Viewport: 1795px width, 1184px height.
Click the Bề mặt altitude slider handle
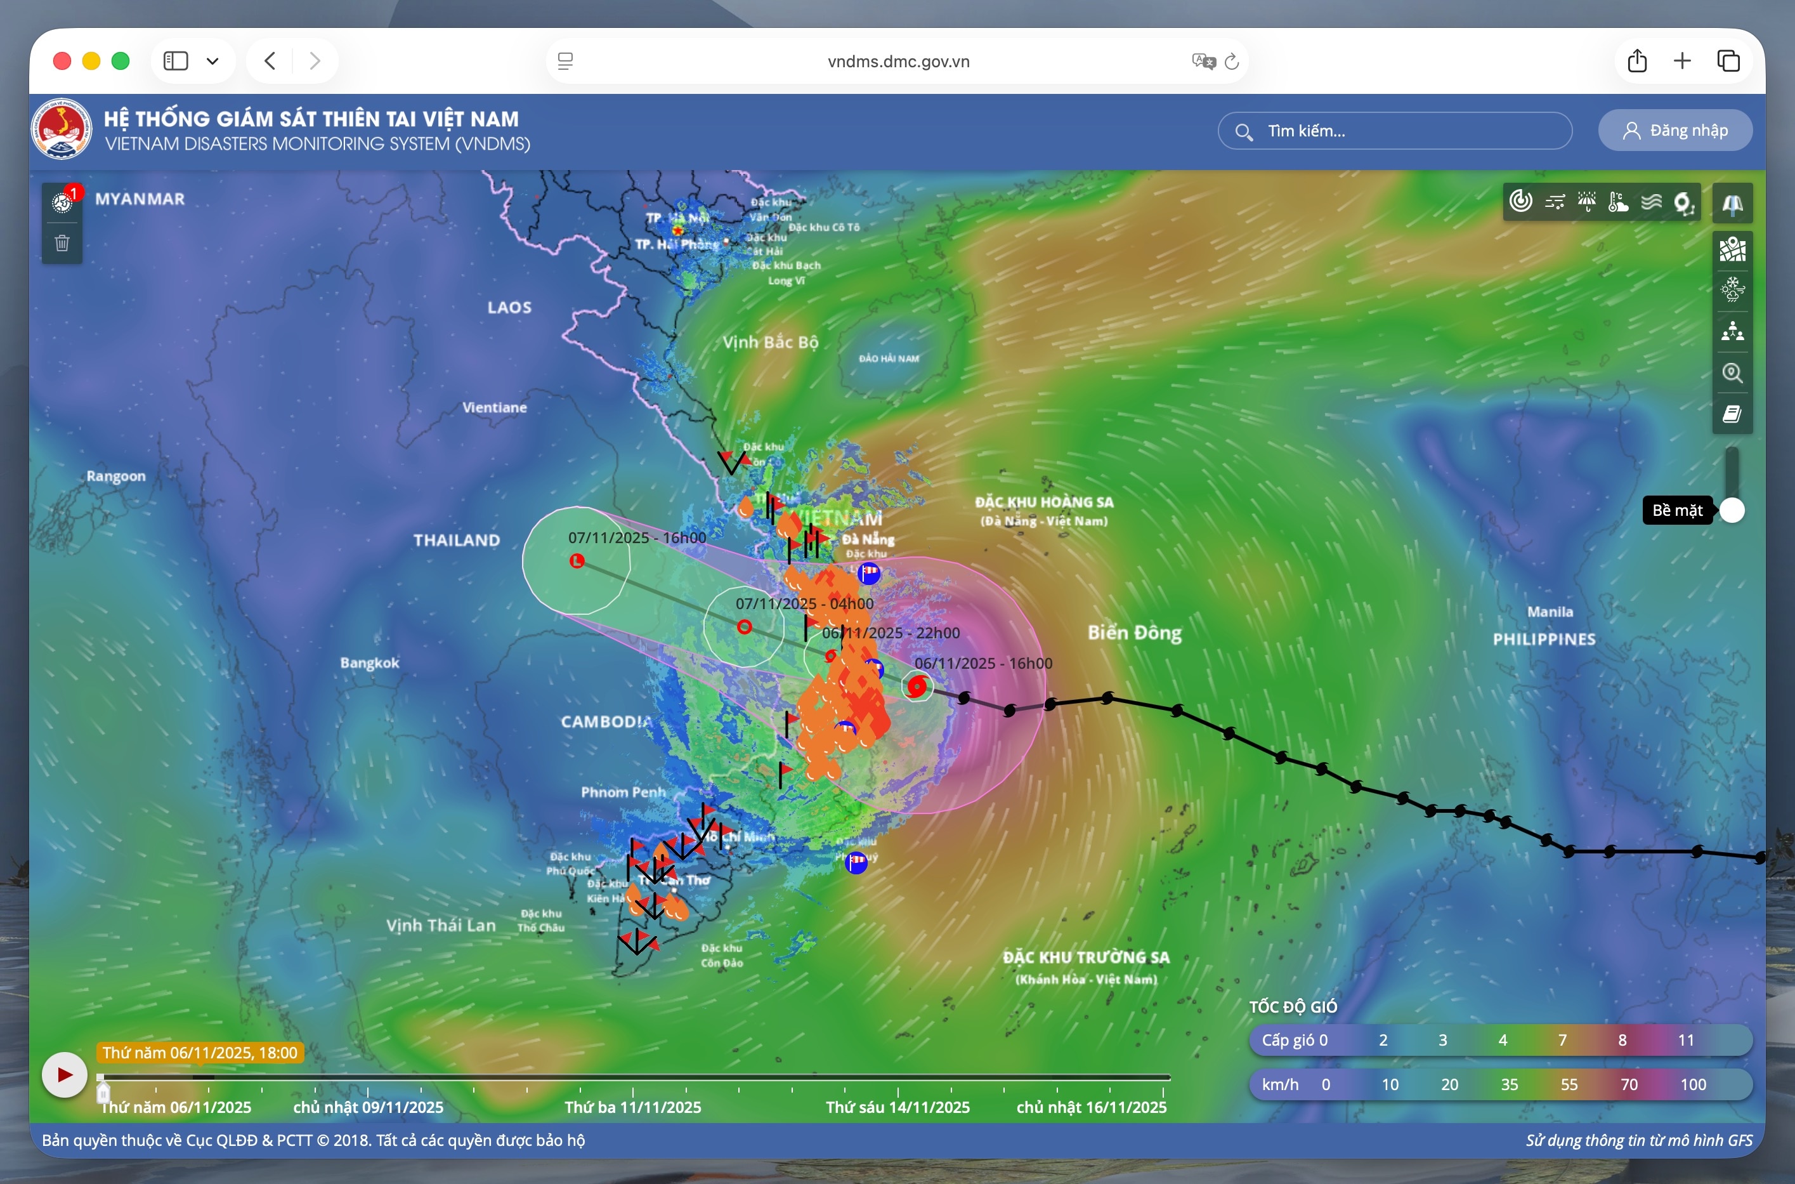(x=1732, y=511)
